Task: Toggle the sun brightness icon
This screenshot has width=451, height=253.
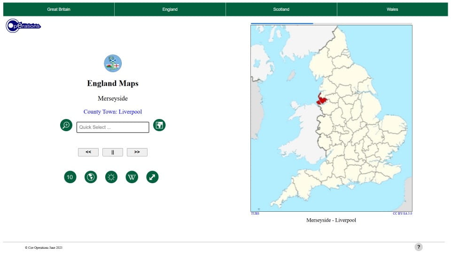Action: 111,177
